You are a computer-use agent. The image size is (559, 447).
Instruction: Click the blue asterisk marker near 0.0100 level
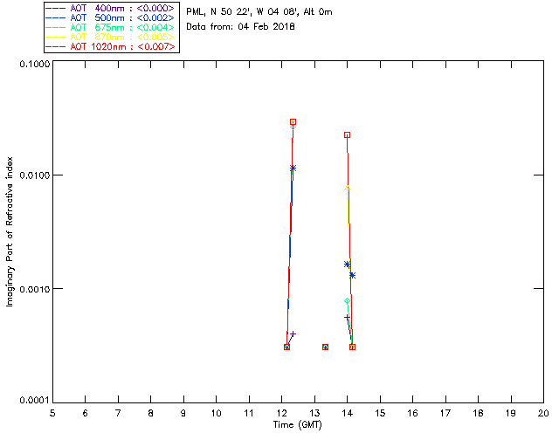tap(293, 168)
